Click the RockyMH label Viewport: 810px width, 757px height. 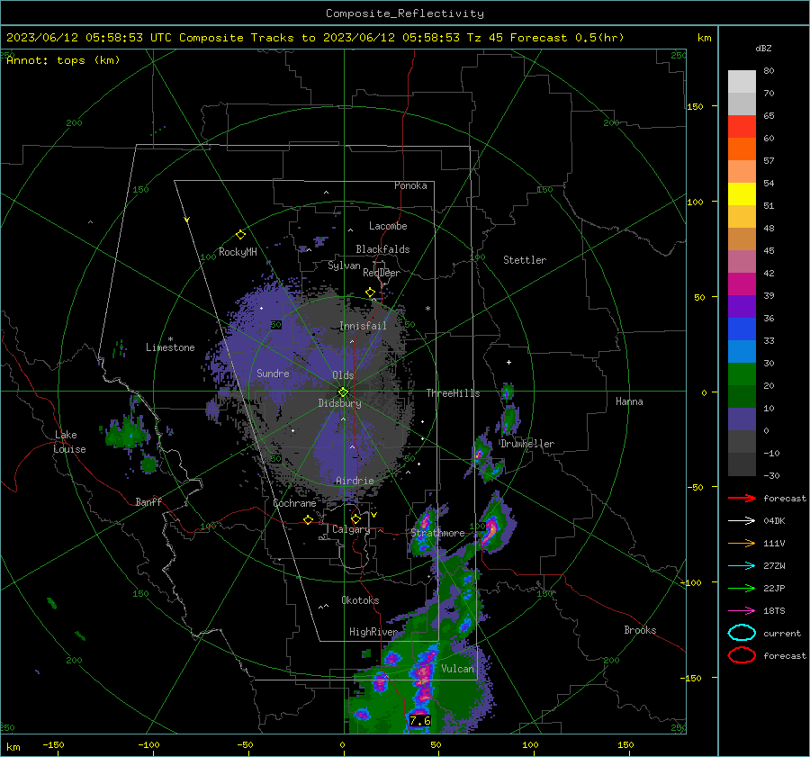point(238,252)
